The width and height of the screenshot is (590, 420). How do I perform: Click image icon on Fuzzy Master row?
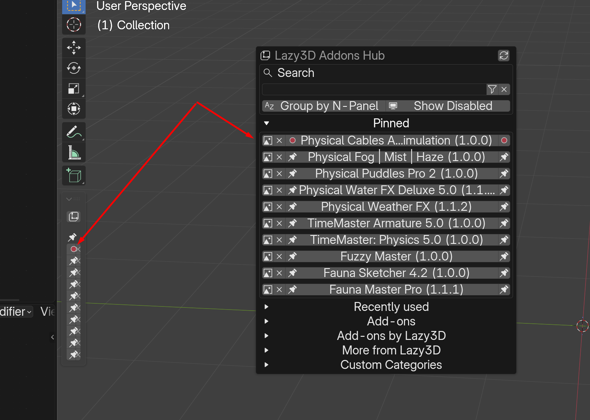[x=268, y=256]
